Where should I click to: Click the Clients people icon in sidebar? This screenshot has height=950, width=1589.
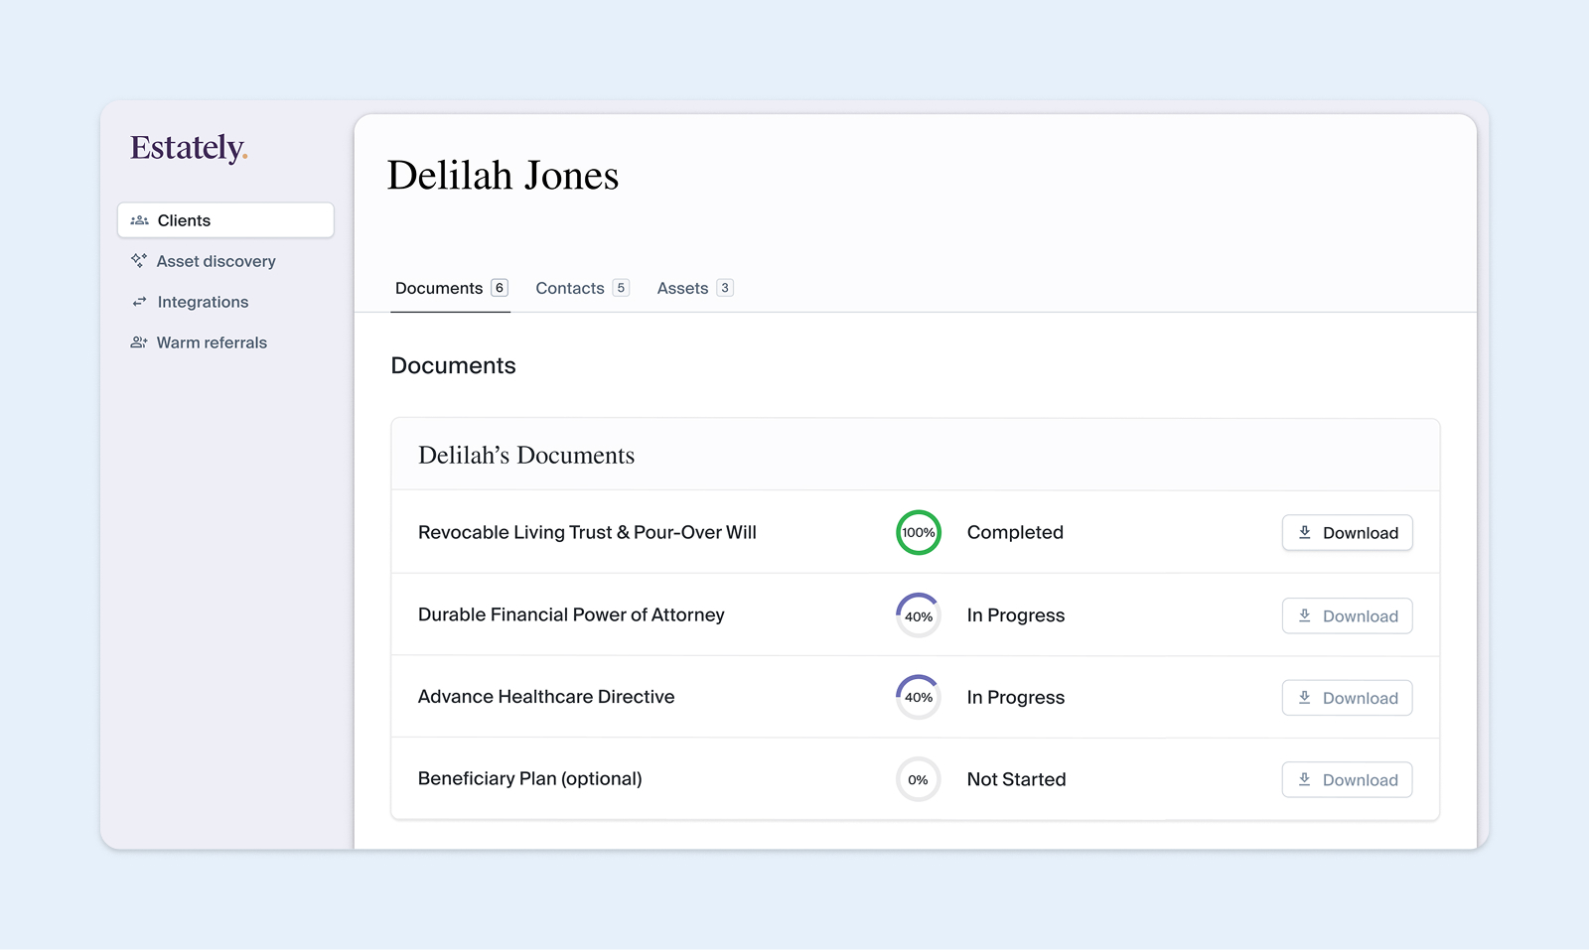coord(140,220)
